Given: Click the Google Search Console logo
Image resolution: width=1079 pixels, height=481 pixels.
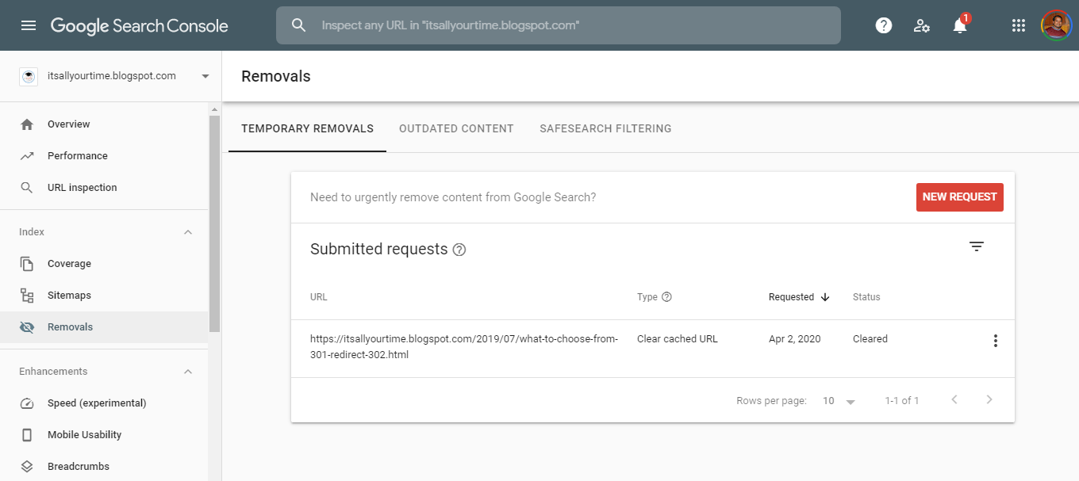Looking at the screenshot, I should (140, 25).
